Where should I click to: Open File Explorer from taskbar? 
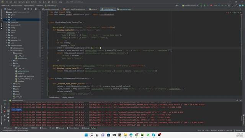pos(125,135)
